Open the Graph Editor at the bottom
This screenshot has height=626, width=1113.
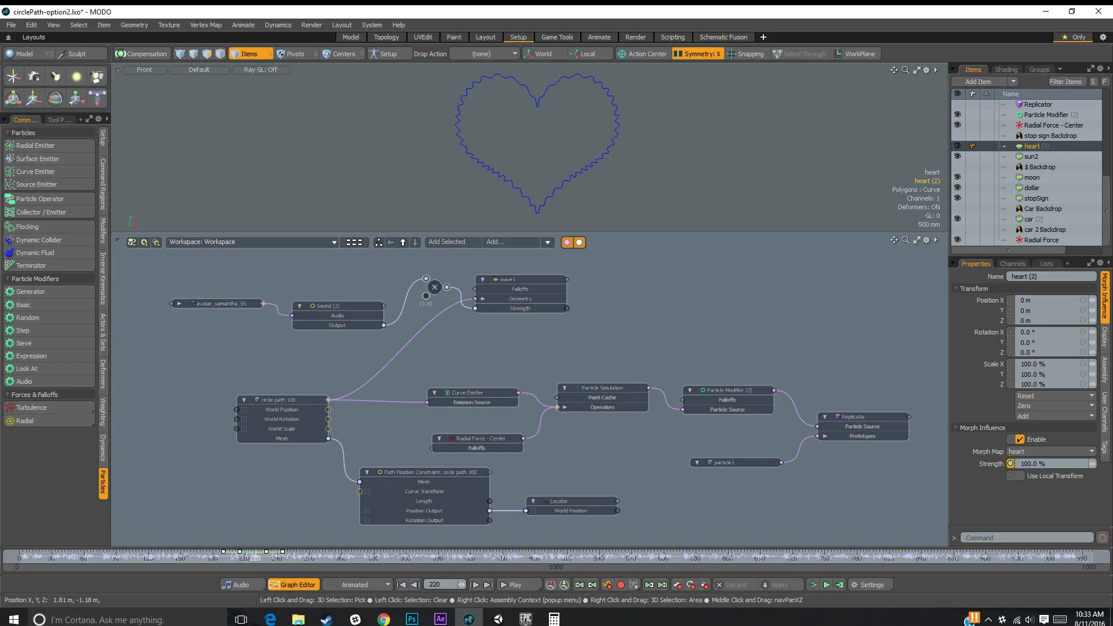[x=293, y=584]
